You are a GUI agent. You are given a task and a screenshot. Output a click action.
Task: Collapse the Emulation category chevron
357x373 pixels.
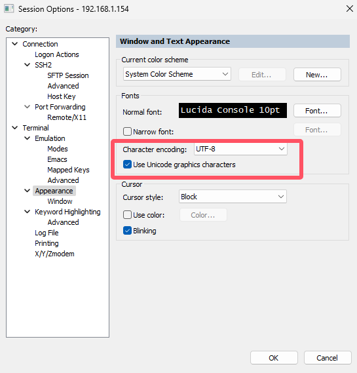[x=28, y=138]
